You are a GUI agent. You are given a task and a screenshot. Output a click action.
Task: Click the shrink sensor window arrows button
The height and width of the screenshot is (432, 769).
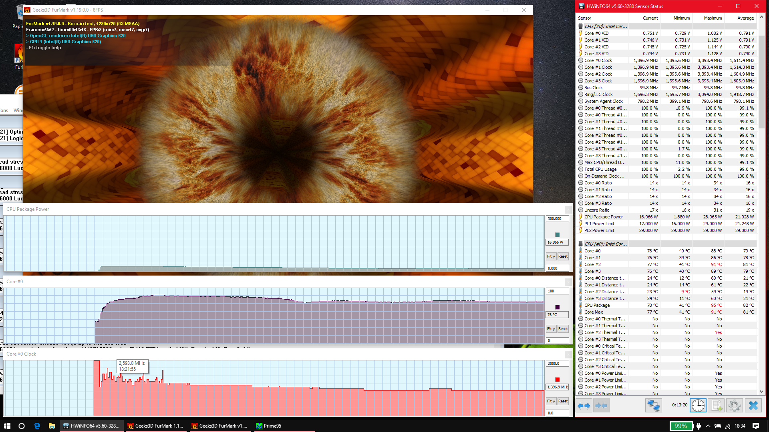pos(601,406)
